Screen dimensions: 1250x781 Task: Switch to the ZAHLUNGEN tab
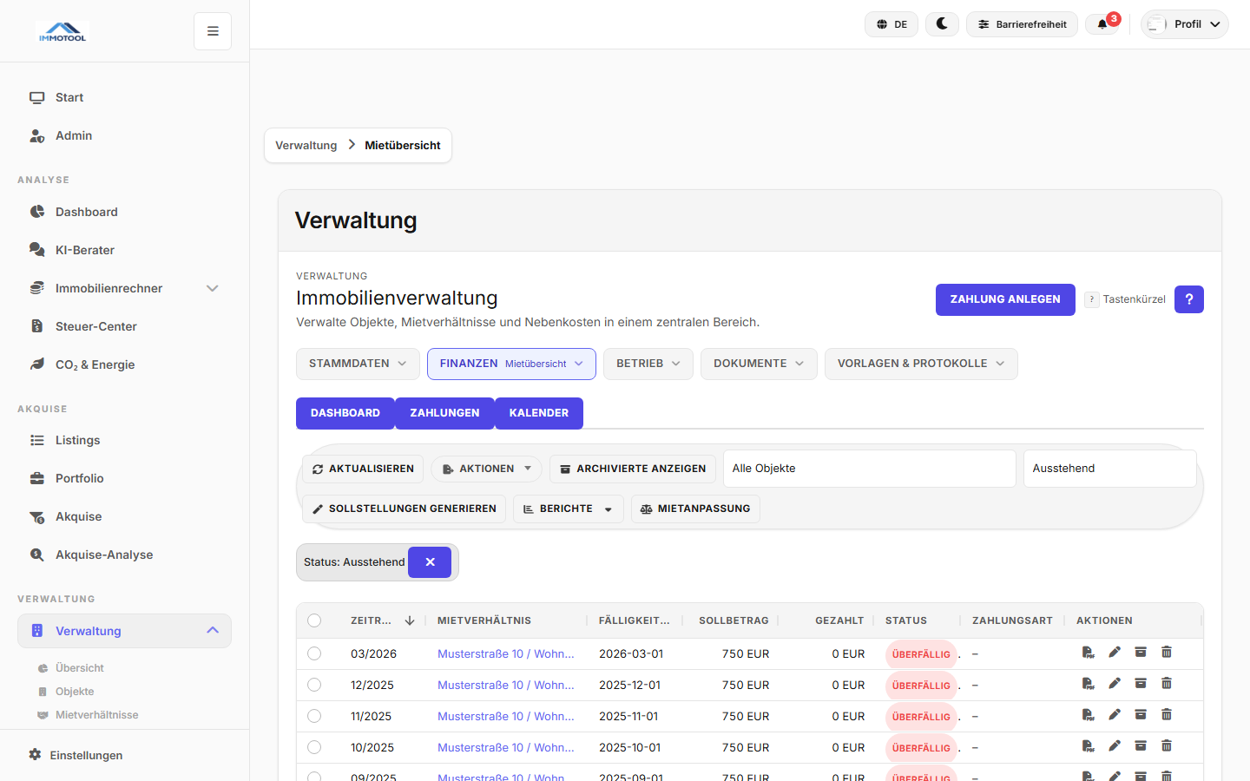coord(444,413)
